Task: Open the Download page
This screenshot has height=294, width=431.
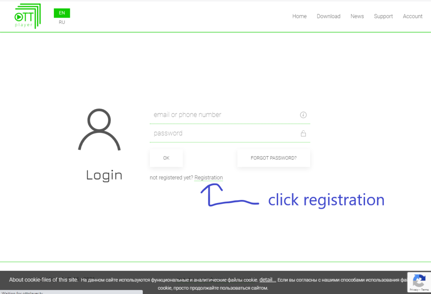Action: 328,16
